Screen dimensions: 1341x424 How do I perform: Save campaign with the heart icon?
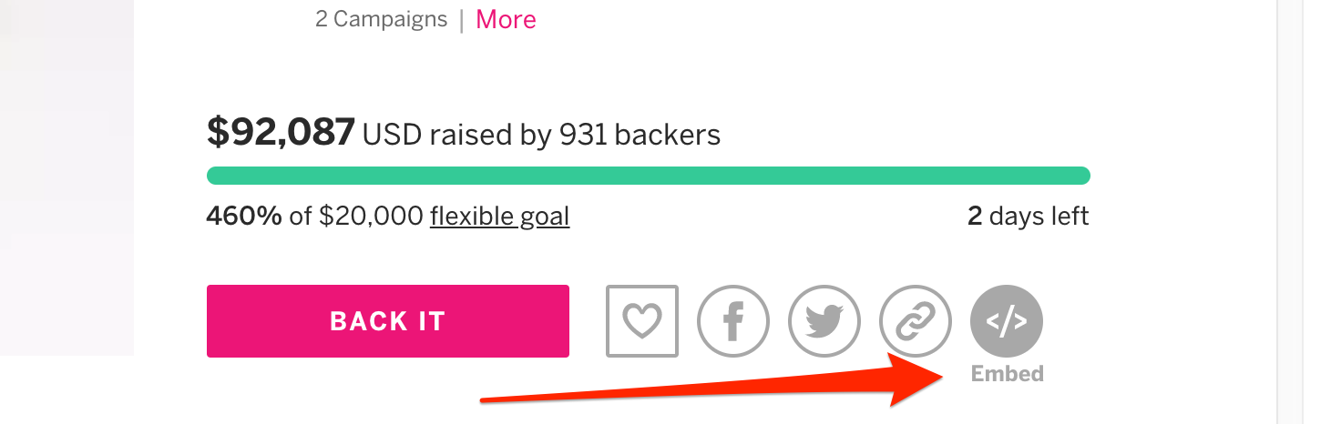point(642,321)
